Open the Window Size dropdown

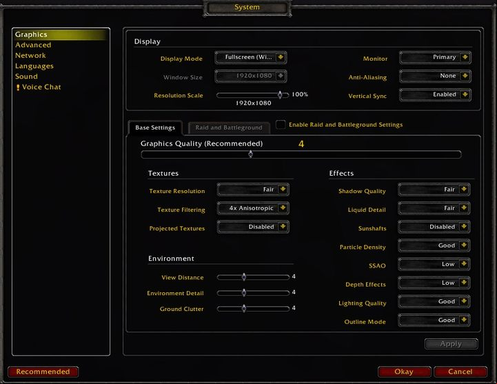click(x=251, y=76)
